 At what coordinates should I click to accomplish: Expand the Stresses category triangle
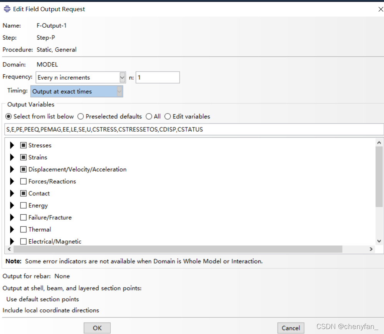(x=12, y=145)
